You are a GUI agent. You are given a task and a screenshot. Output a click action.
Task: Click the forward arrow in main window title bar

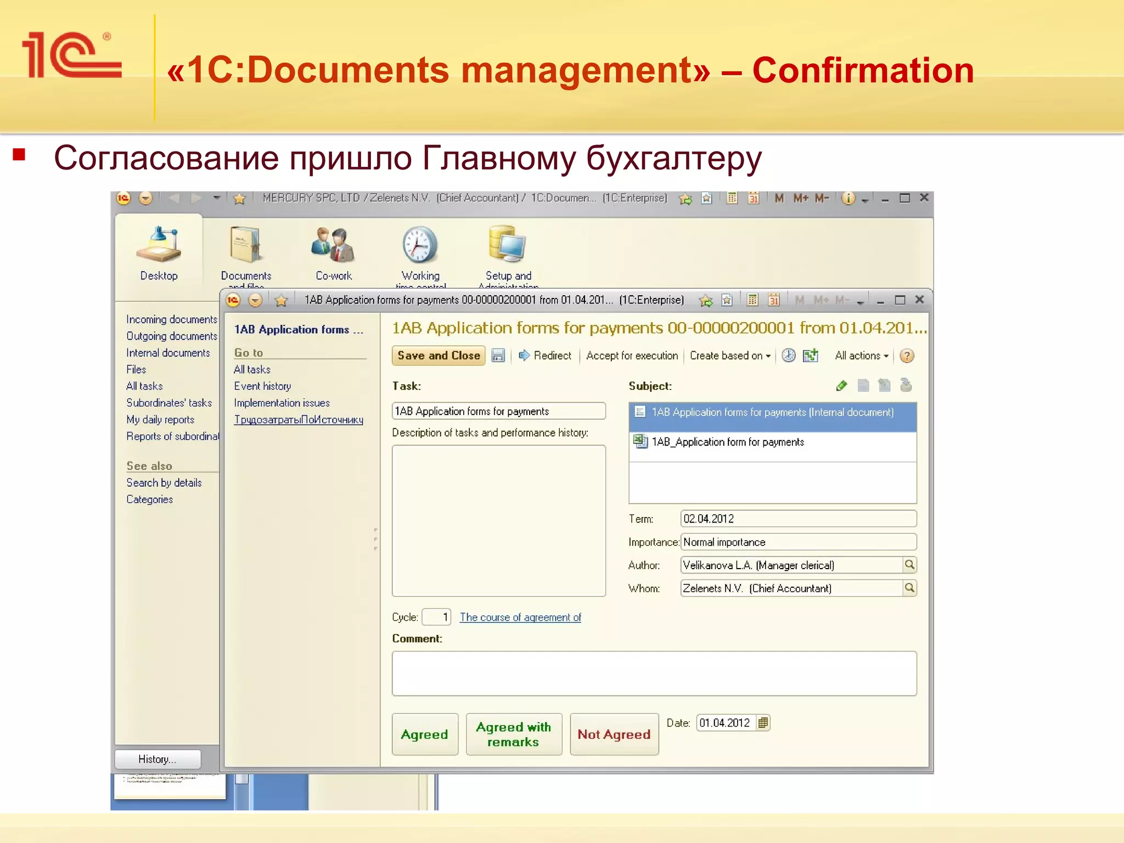click(x=196, y=198)
